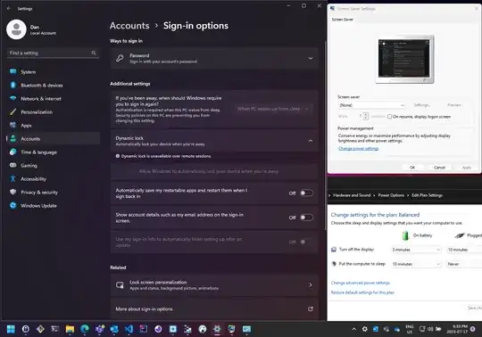The image size is (482, 337).
Task: Open Lock screen personalization page
Action: click(214, 284)
